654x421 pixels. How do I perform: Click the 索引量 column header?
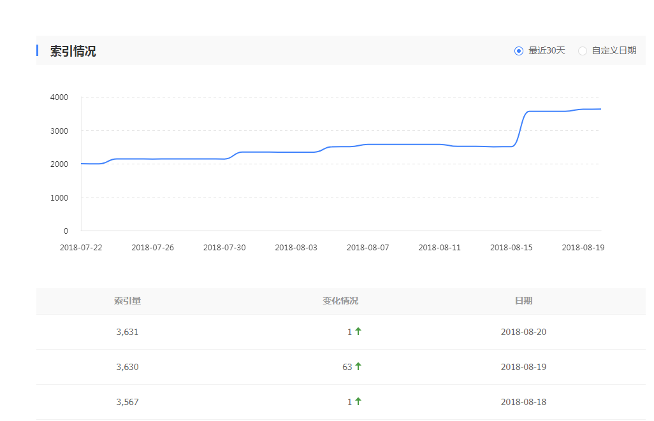point(127,301)
